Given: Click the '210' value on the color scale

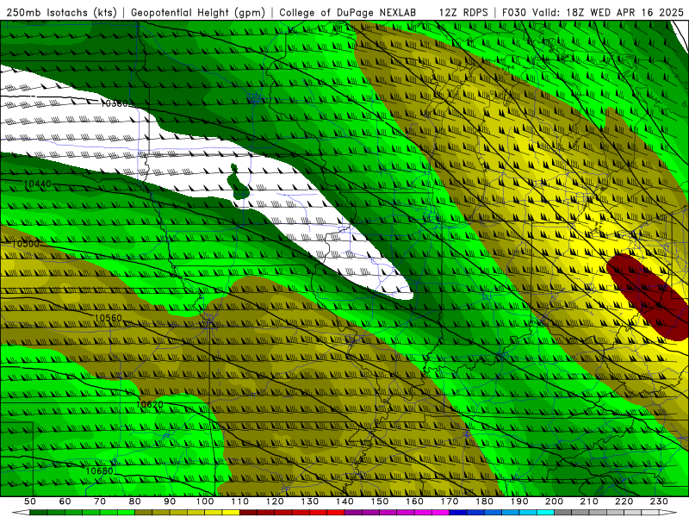Looking at the screenshot, I should pyautogui.click(x=589, y=501).
